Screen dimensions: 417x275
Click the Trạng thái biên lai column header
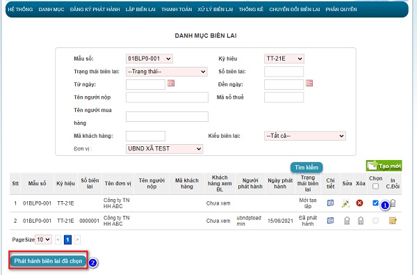click(308, 183)
